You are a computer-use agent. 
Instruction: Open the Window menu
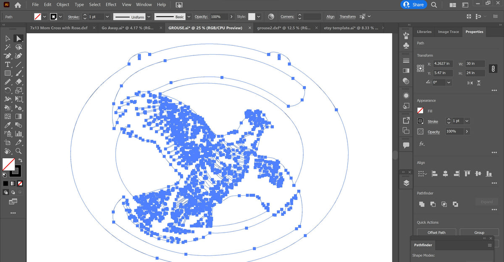pyautogui.click(x=144, y=5)
